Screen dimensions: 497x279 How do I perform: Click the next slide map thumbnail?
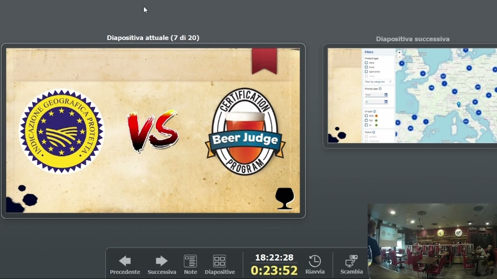coord(412,95)
